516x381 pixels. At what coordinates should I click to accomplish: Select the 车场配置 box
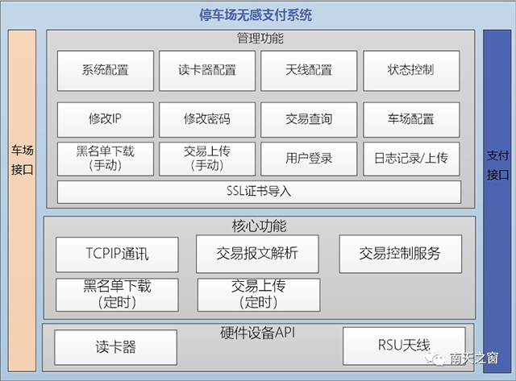point(411,119)
